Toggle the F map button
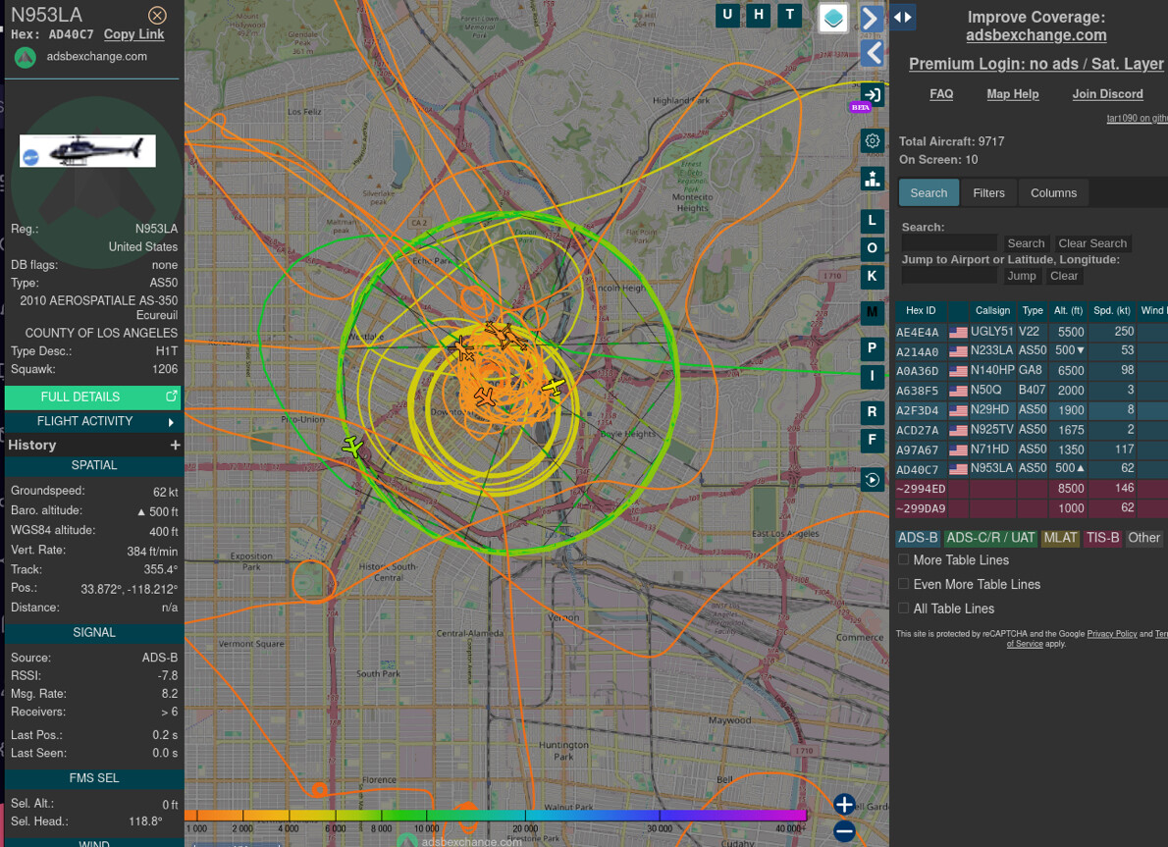The image size is (1168, 847). coord(873,440)
